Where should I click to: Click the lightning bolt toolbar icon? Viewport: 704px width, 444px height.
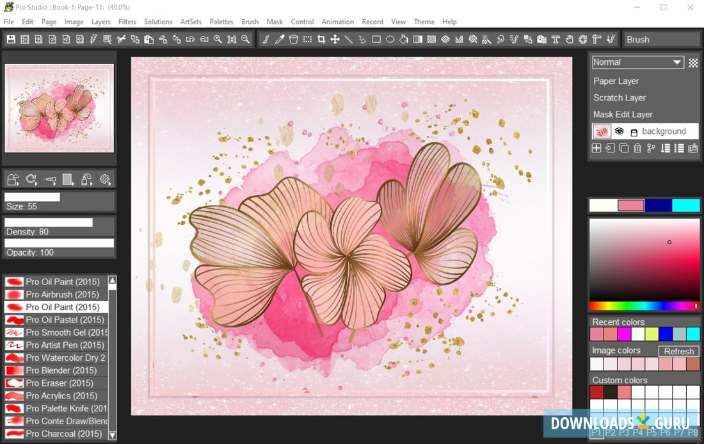click(x=94, y=40)
